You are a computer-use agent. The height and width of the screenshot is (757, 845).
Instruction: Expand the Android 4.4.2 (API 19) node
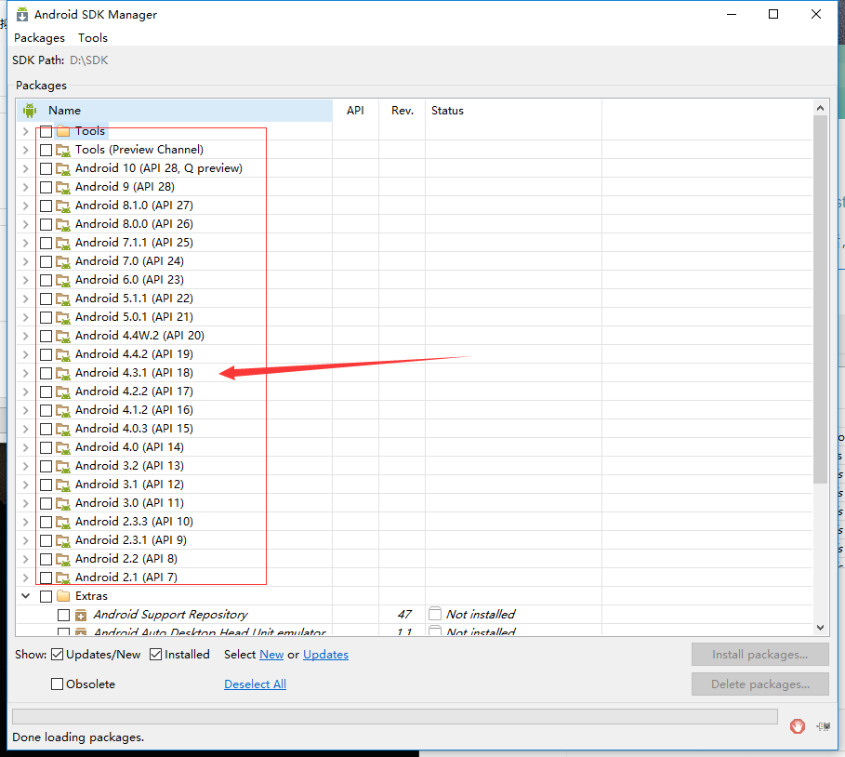click(x=25, y=354)
